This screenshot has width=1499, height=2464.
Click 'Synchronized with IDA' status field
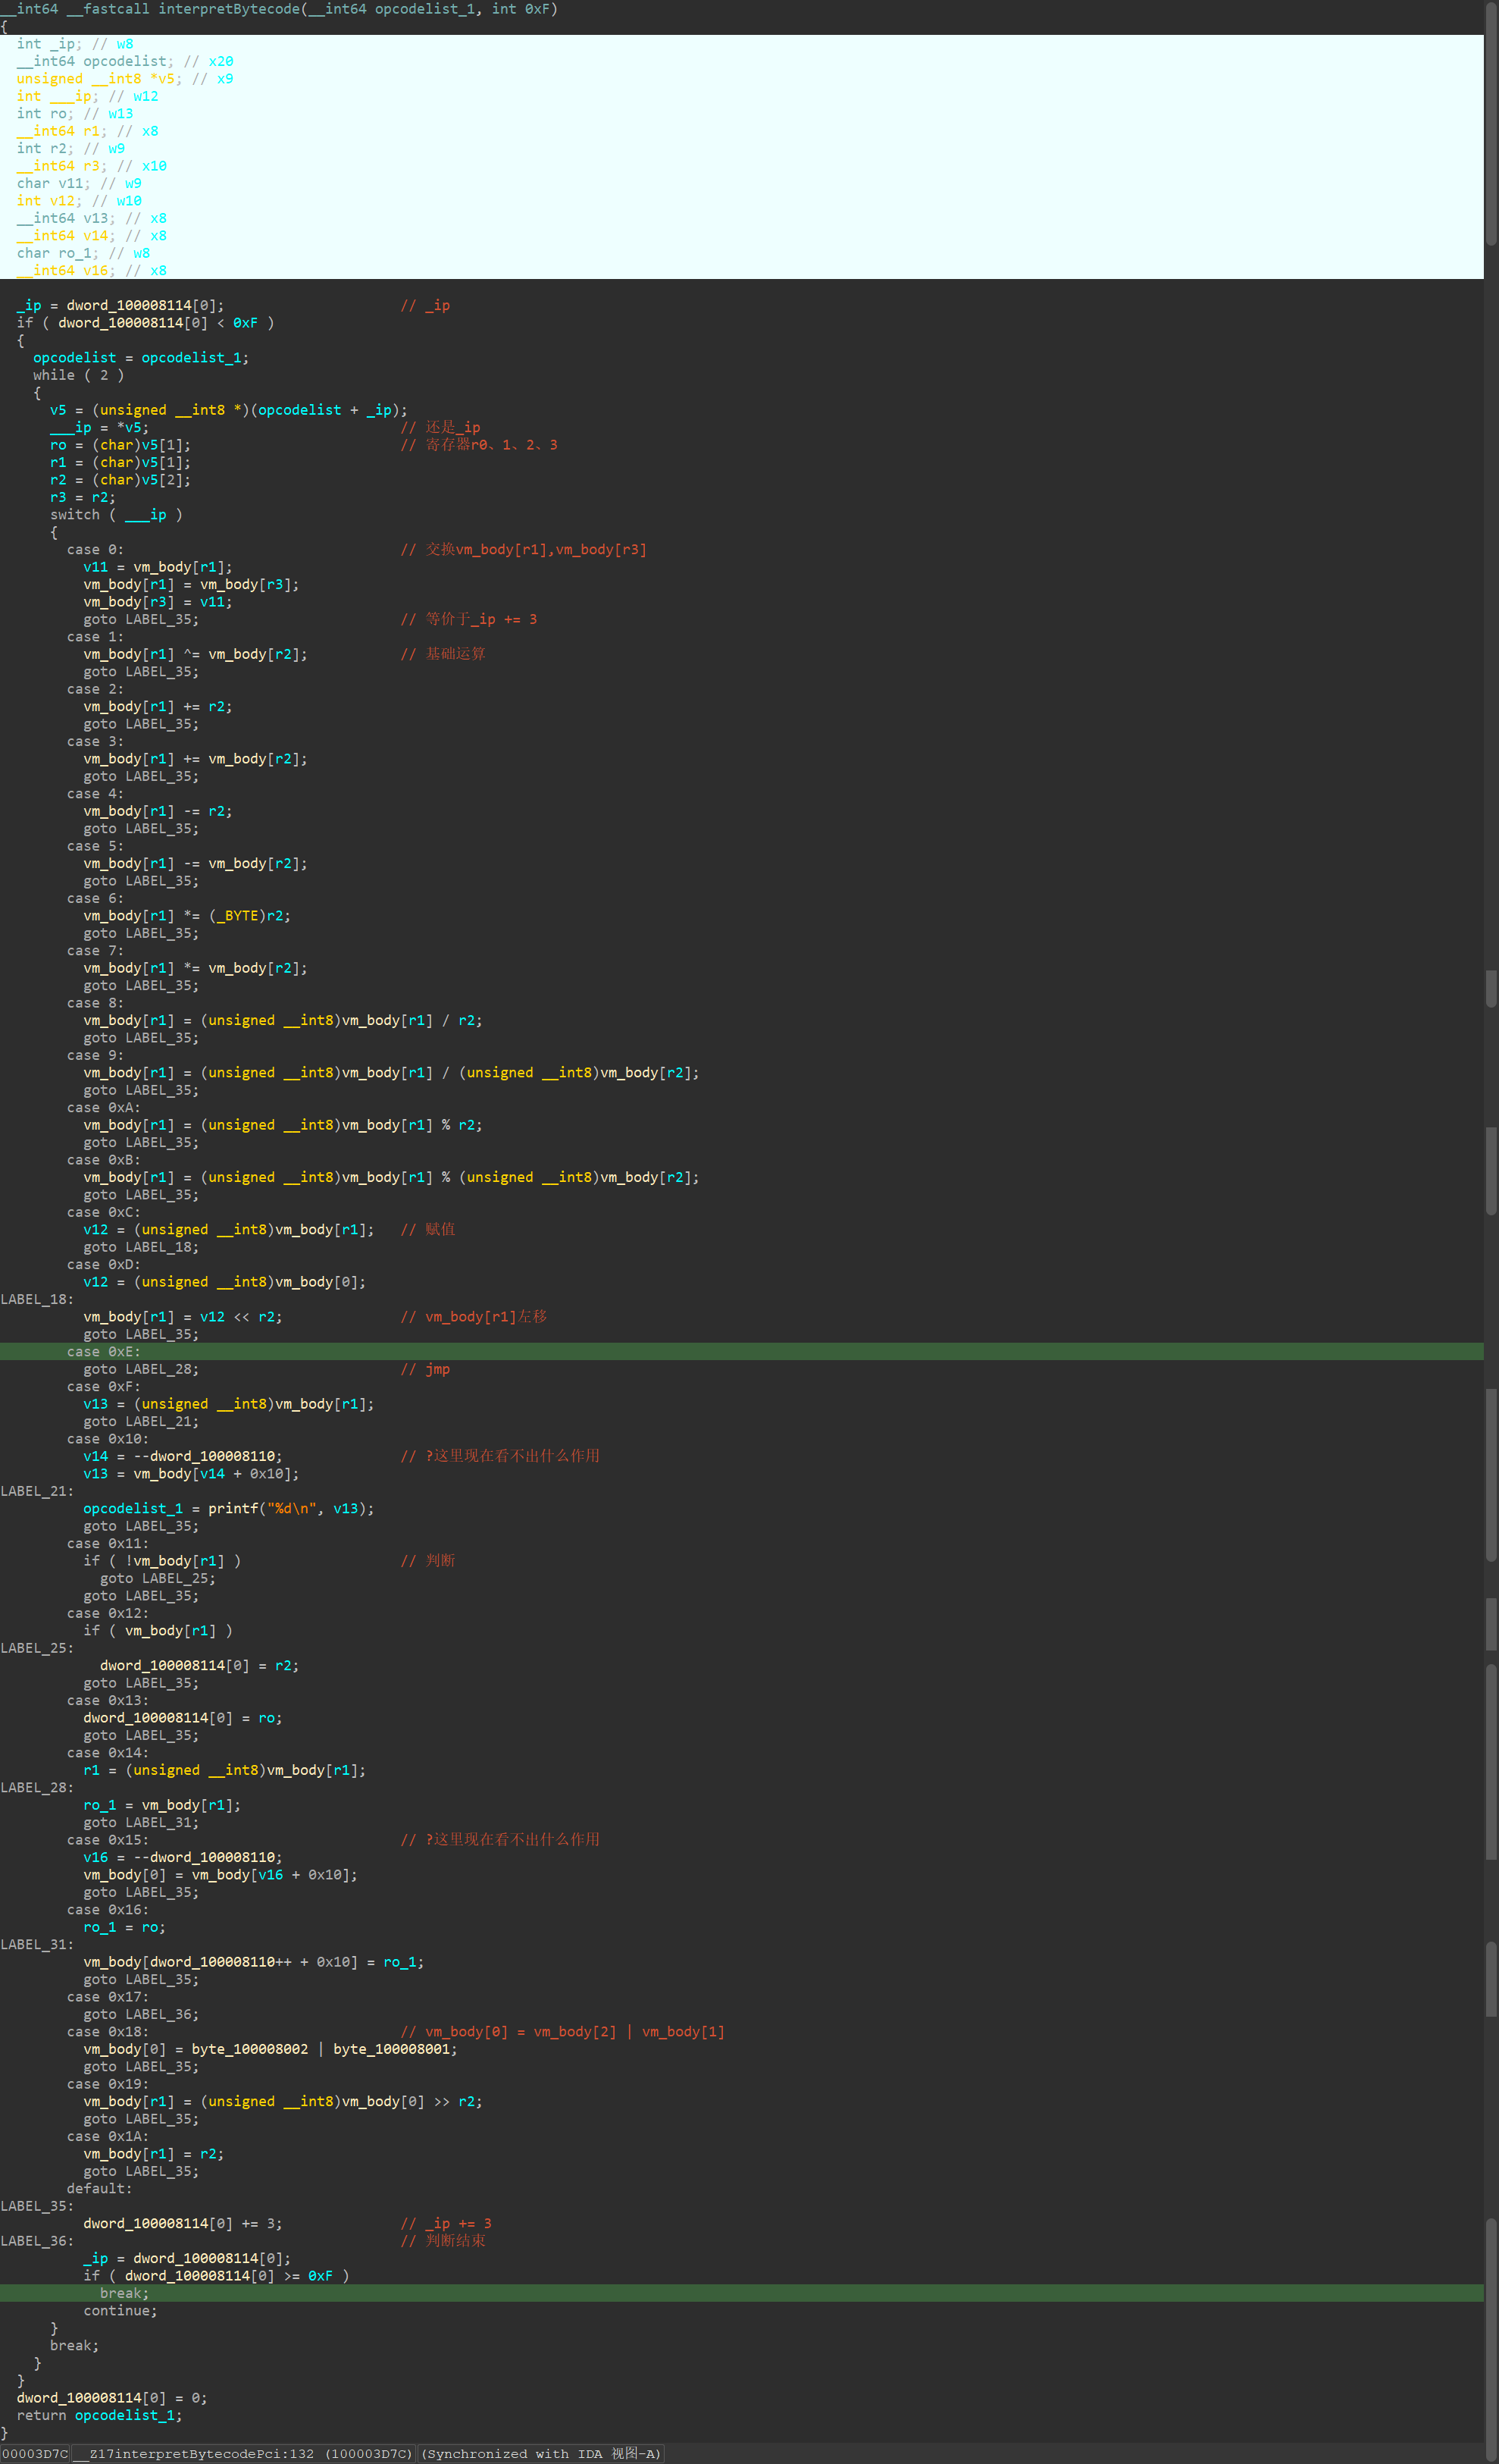click(540, 2454)
